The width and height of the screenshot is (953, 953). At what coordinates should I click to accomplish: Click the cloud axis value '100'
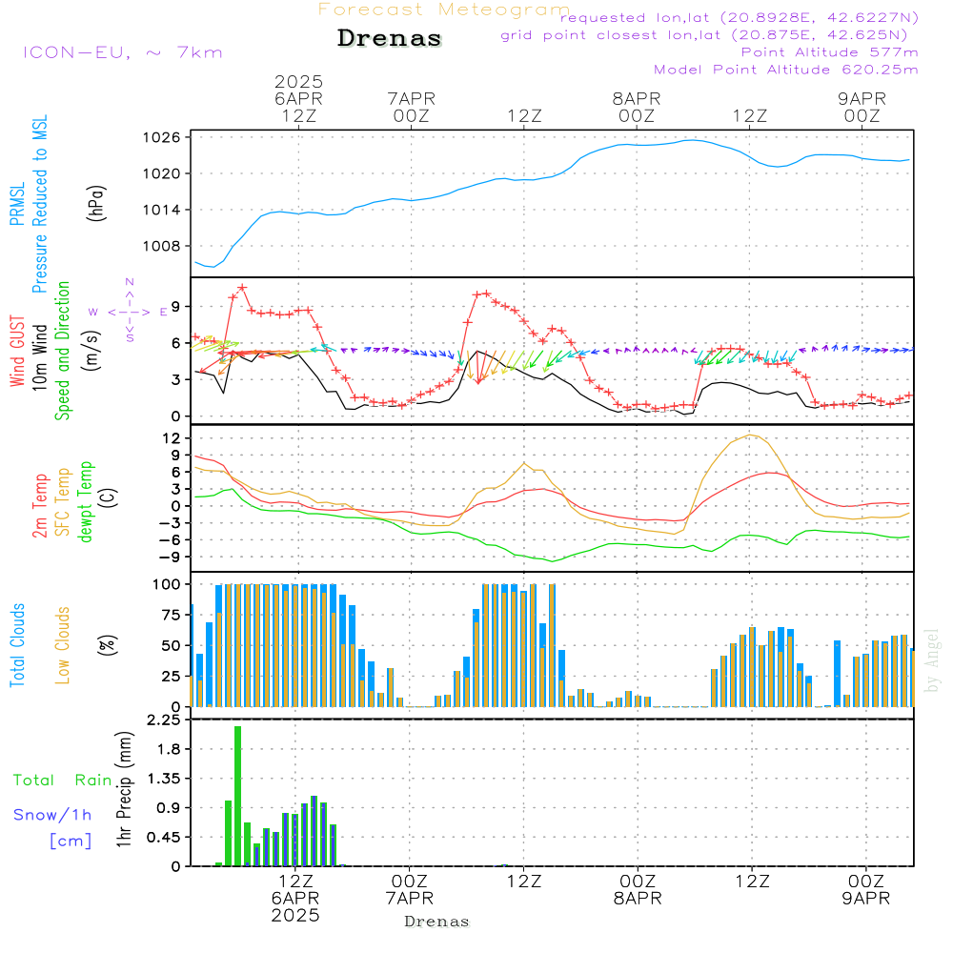pyautogui.click(x=167, y=584)
